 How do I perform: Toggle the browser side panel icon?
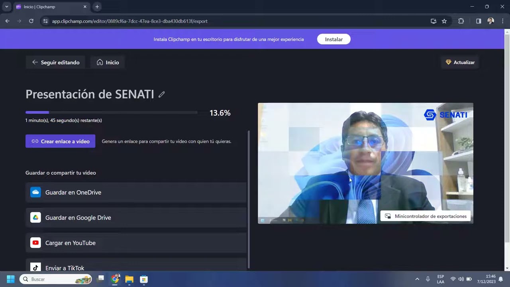(x=479, y=21)
